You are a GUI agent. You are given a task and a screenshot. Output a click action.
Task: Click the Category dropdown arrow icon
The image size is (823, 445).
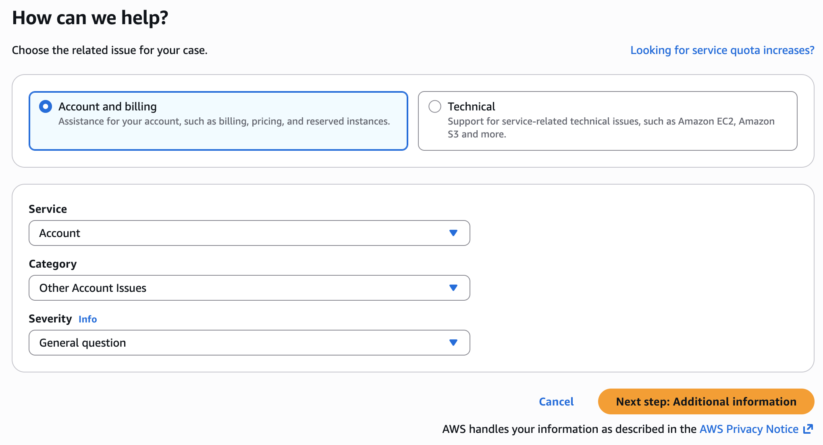click(453, 288)
